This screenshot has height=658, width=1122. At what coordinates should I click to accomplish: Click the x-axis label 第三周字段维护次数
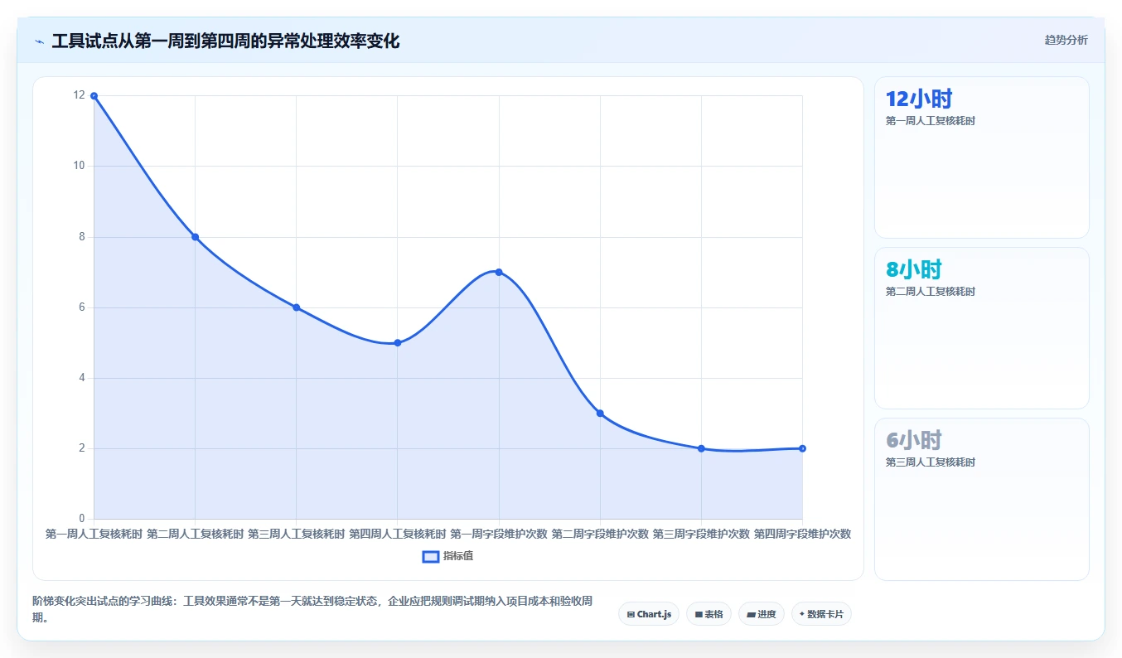[701, 534]
